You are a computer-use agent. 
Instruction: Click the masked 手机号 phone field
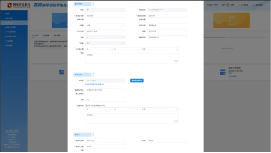tap(105, 81)
